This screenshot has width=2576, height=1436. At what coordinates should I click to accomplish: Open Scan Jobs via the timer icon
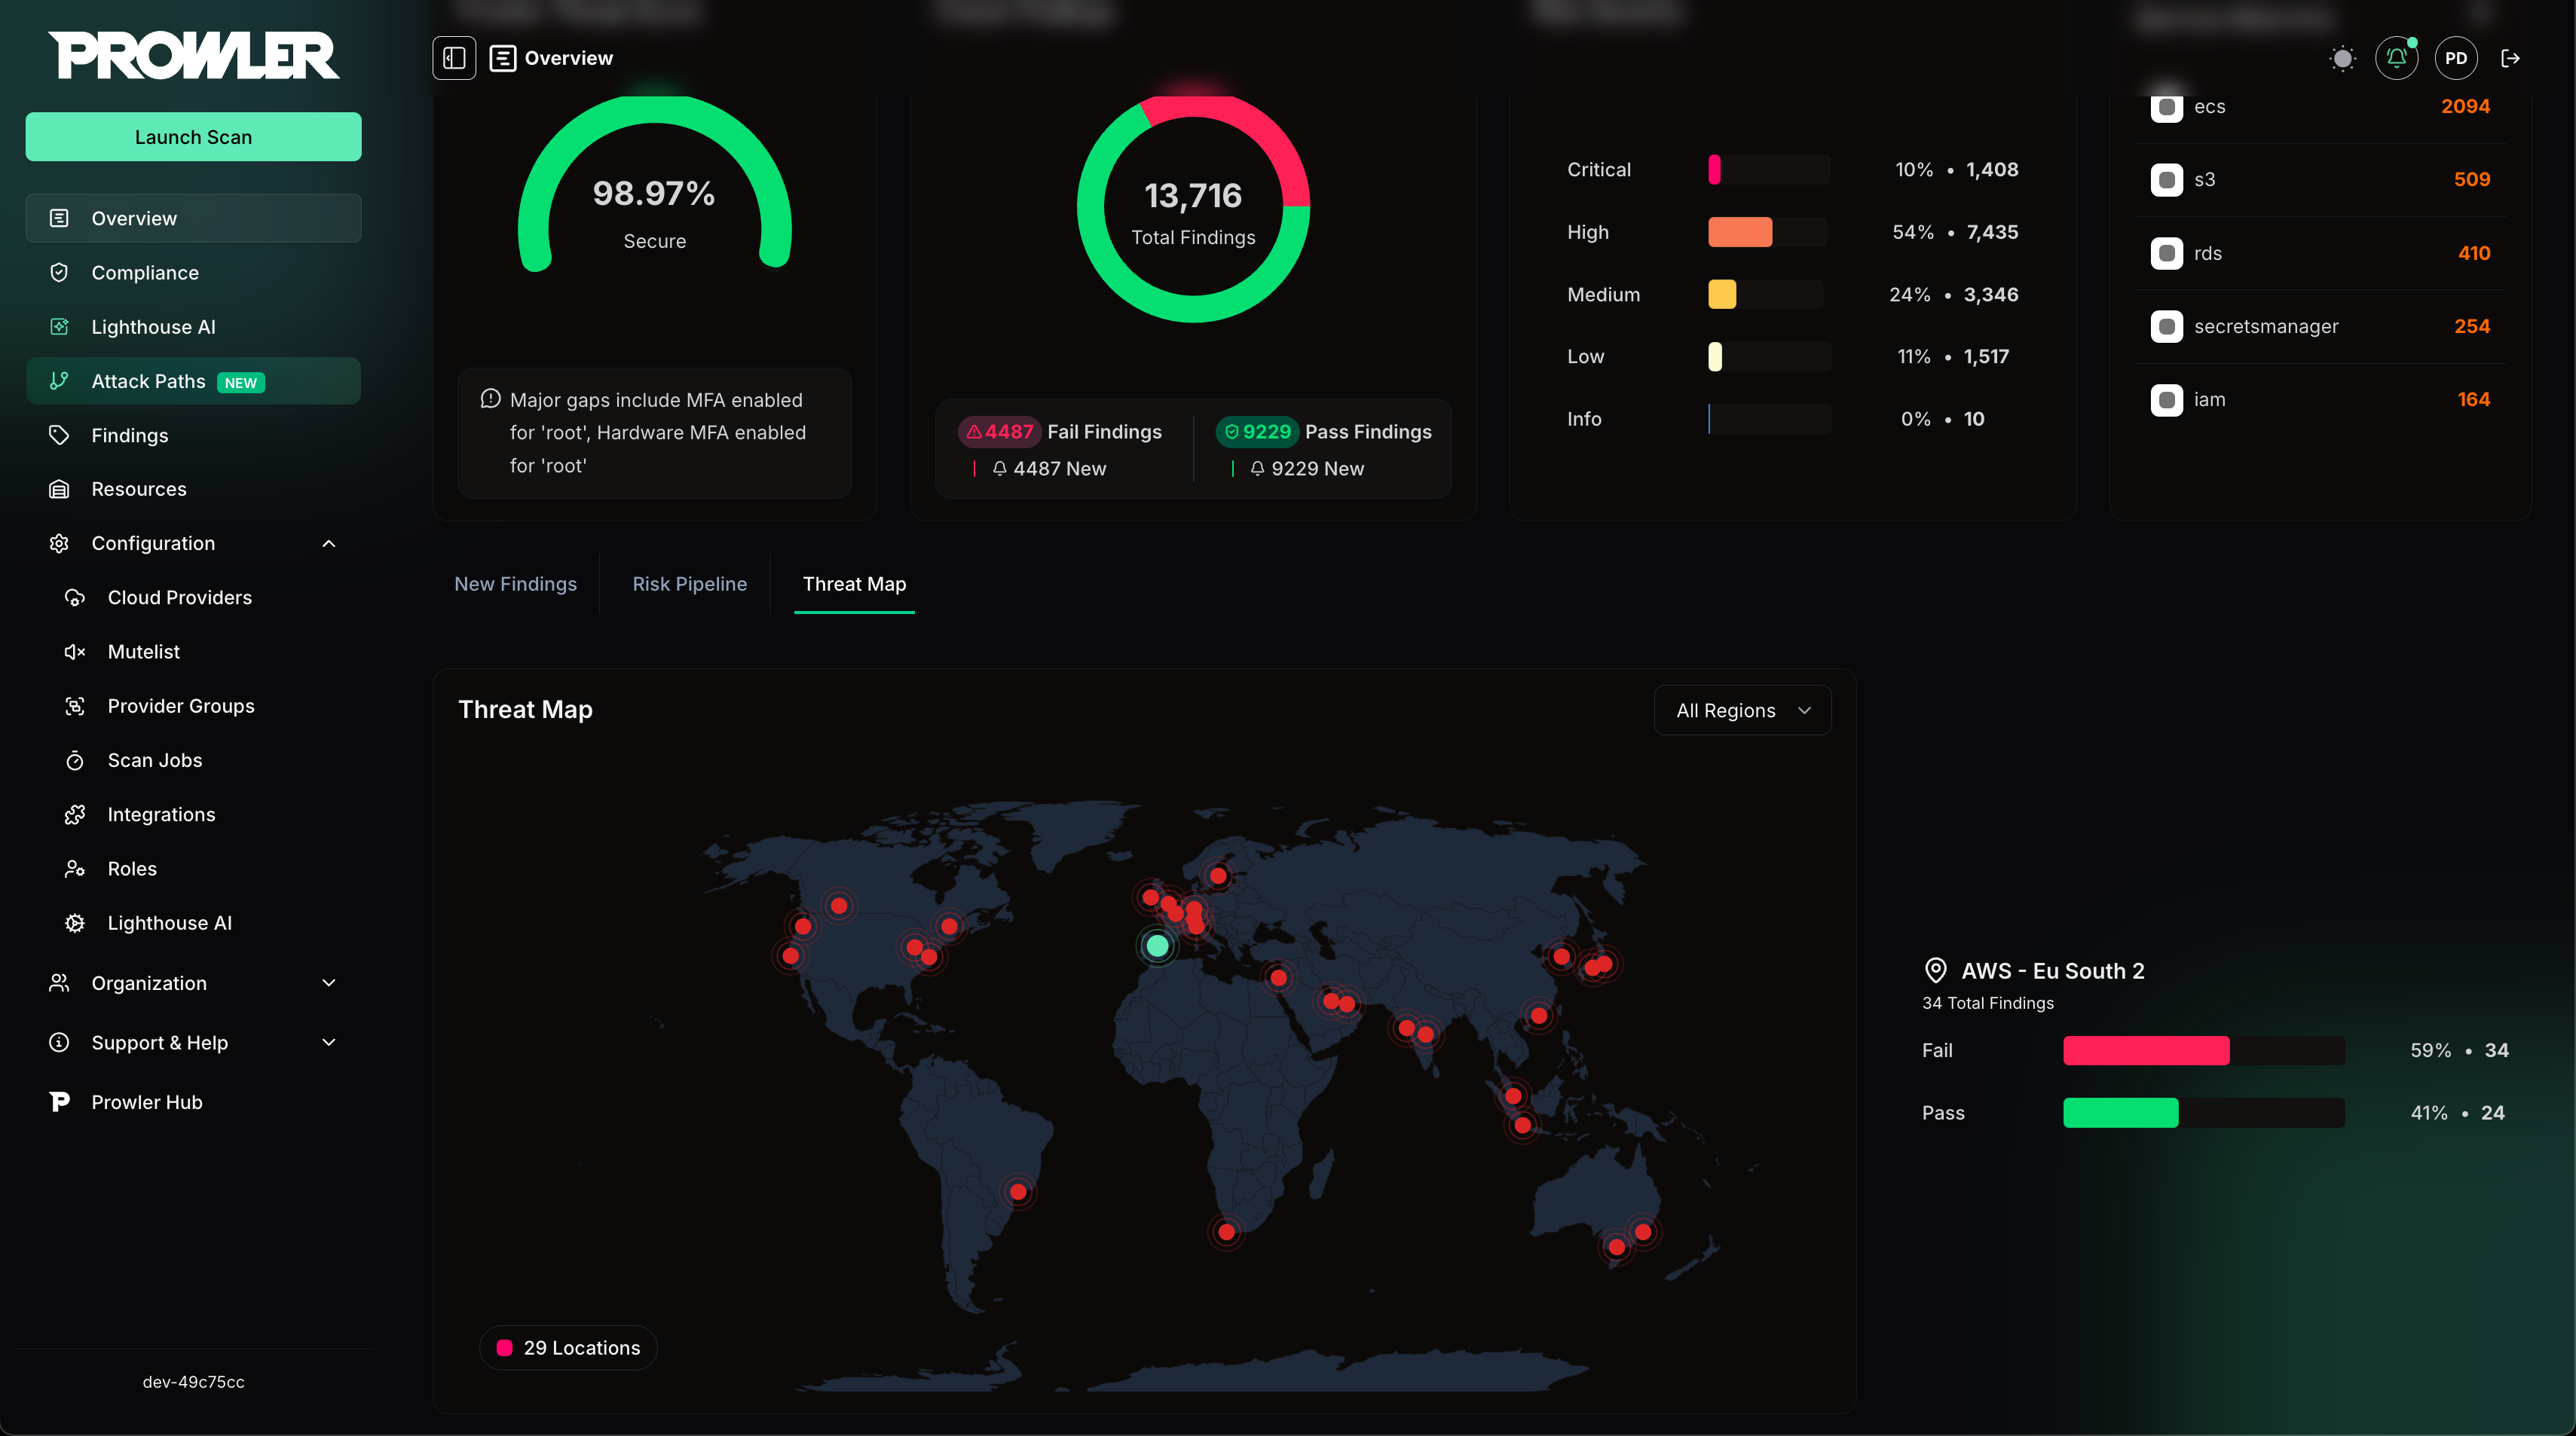pos(76,760)
